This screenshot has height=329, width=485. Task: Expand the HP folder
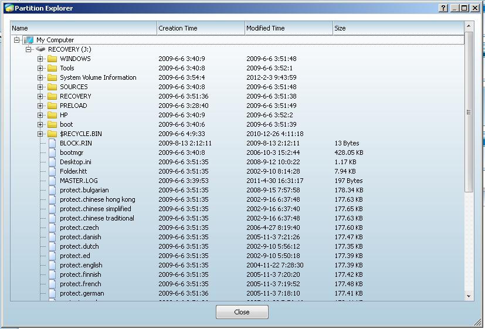pyautogui.click(x=40, y=115)
